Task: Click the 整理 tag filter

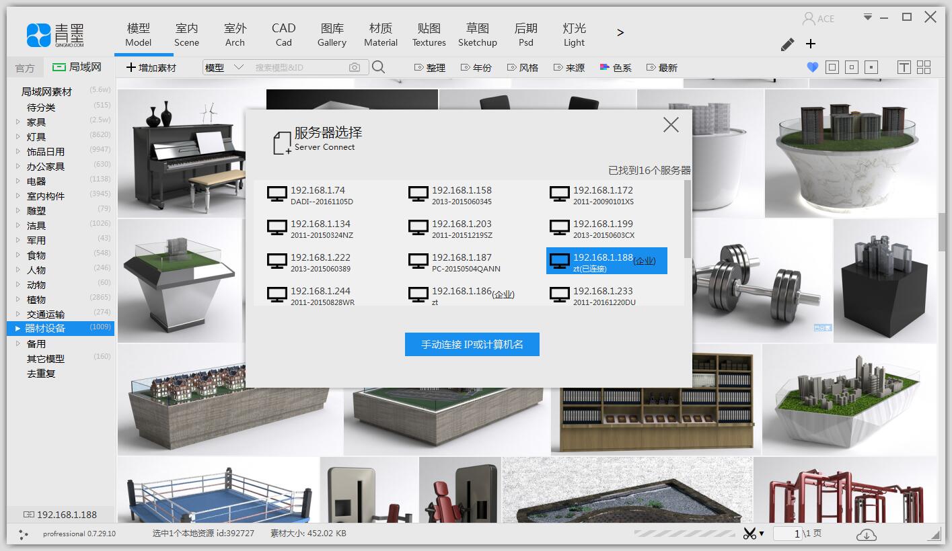Action: [x=430, y=68]
